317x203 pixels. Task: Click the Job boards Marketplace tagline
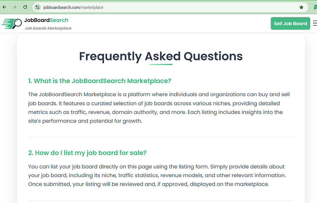[x=48, y=28]
